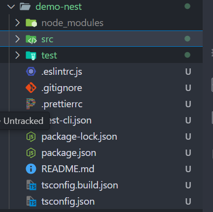Click the git status dot on test
Image resolution: width=213 pixels, height=212 pixels.
point(187,55)
